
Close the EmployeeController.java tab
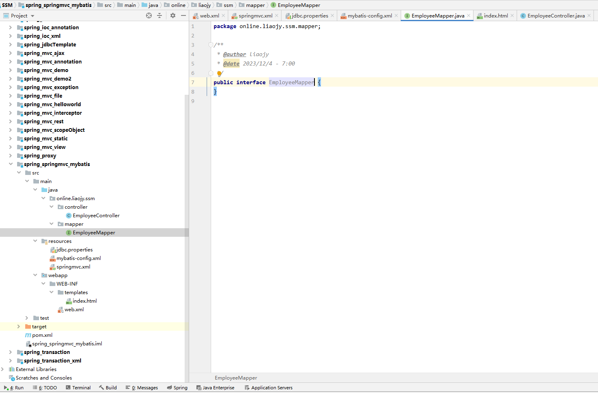[x=589, y=15]
